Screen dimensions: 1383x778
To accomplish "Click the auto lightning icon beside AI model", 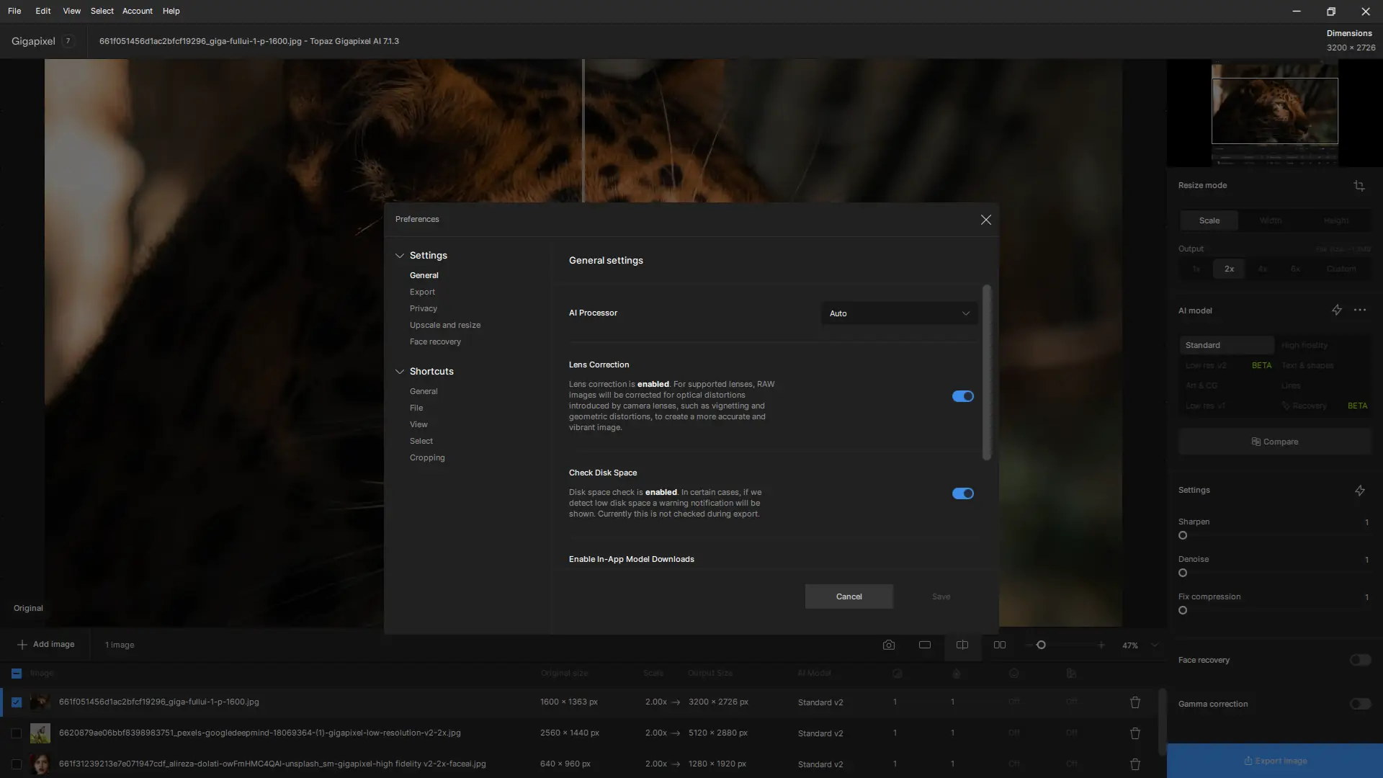I will pyautogui.click(x=1337, y=310).
